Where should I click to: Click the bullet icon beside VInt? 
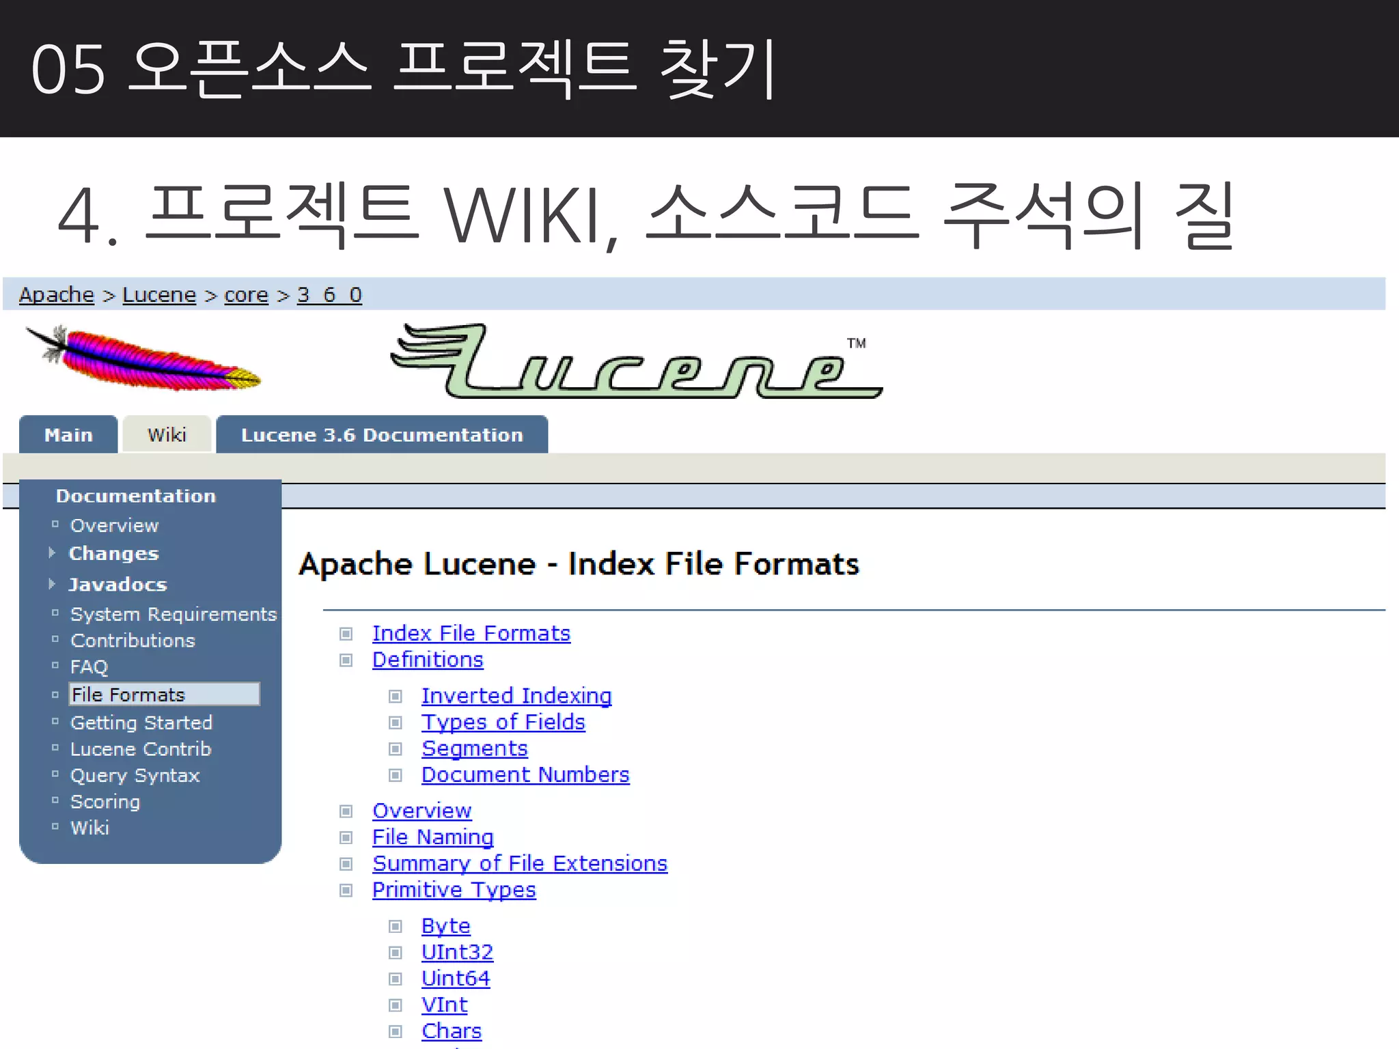[396, 1005]
